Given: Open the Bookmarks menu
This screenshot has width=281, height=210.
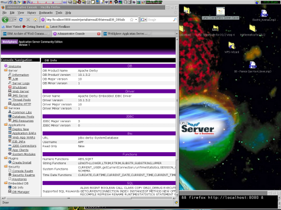Looking at the screenshot, I should coord(45,12).
